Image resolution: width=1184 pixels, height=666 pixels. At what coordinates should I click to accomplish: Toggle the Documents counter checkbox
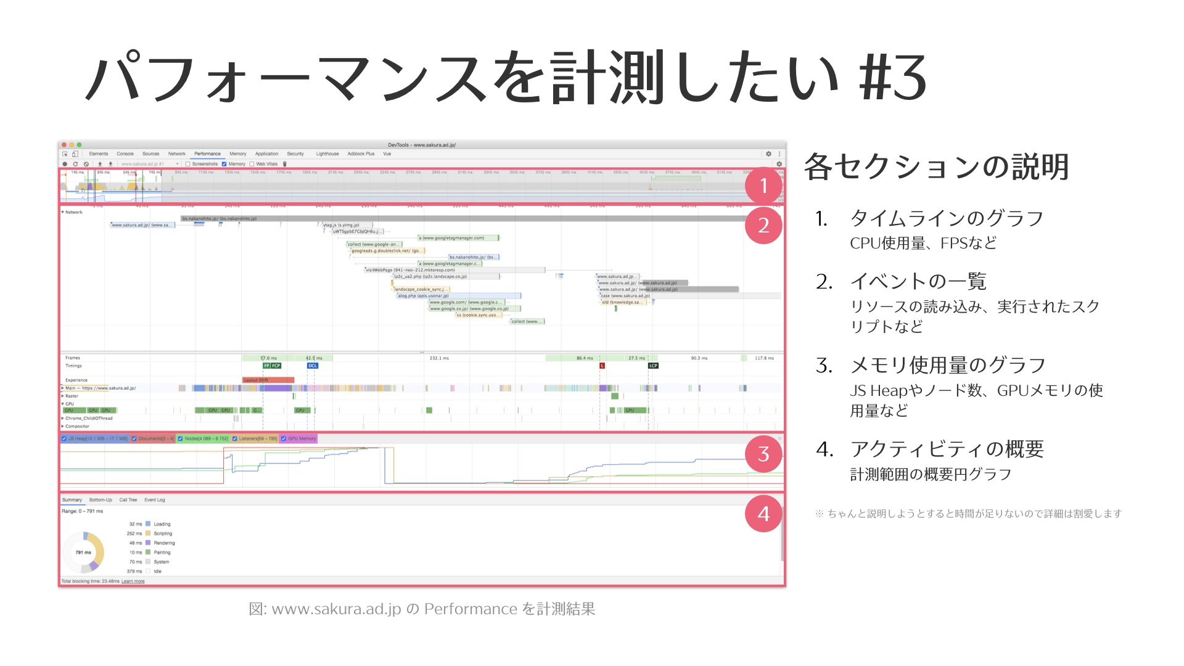[x=134, y=439]
